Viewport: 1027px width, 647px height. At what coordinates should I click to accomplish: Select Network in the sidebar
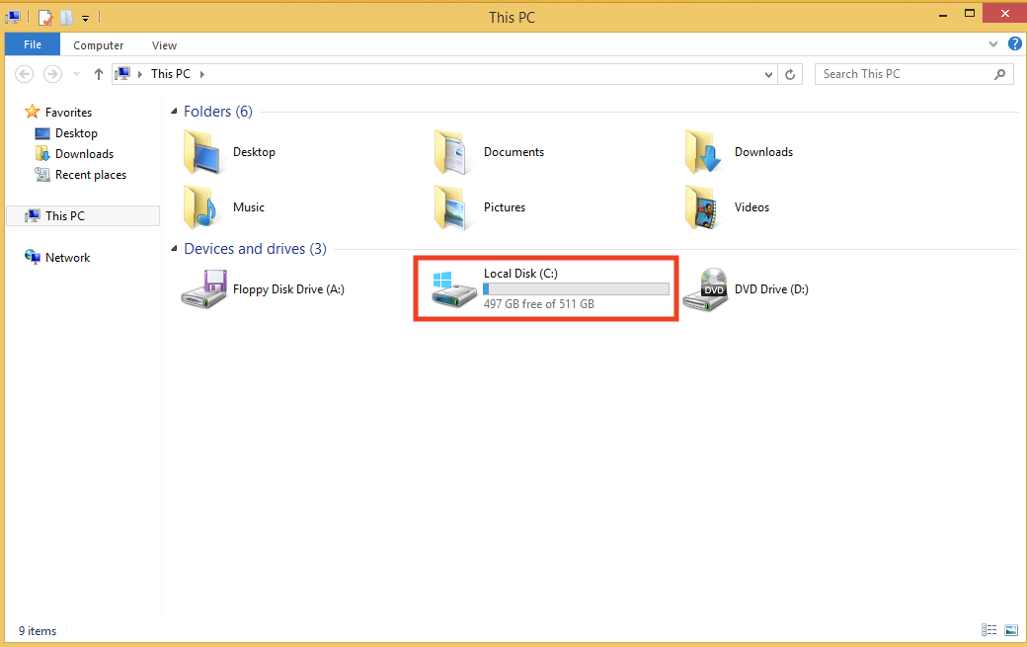(x=65, y=257)
